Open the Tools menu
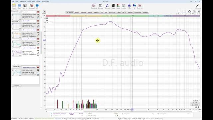 point(17,2)
